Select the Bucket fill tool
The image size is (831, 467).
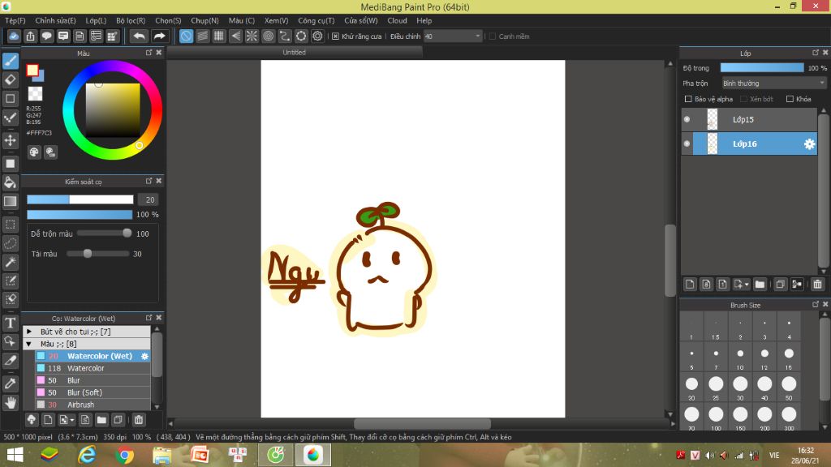pos(10,182)
